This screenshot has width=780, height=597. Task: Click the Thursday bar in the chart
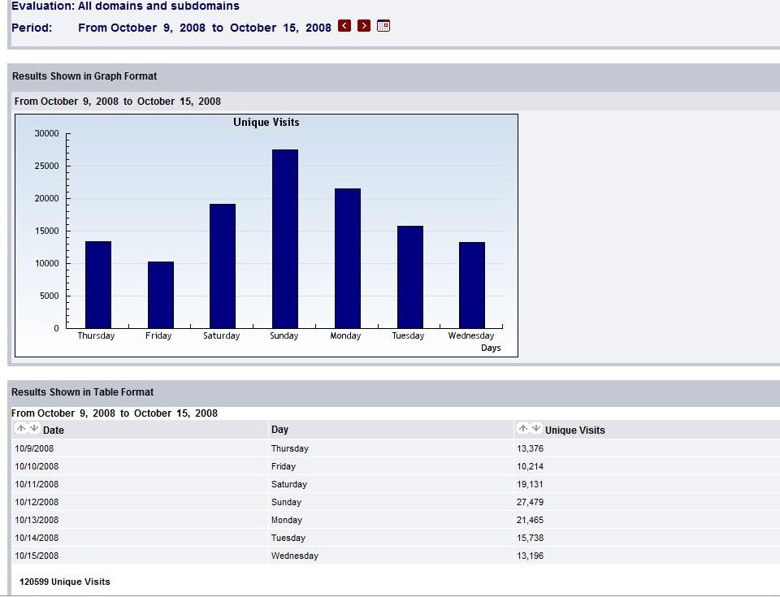tap(98, 284)
